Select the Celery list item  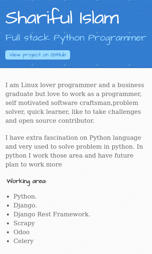(24, 241)
